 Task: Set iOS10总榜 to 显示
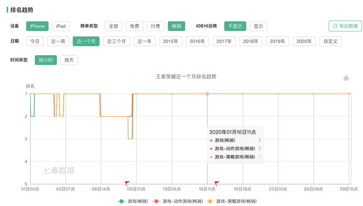coord(258,26)
